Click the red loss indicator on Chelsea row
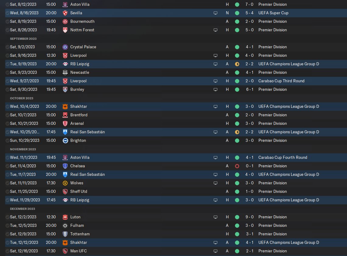347x256 pixels. click(x=237, y=166)
